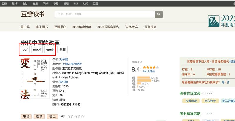The image size is (235, 121).
Task: Click the 豆瓣读书 logo
Action: pos(33,14)
